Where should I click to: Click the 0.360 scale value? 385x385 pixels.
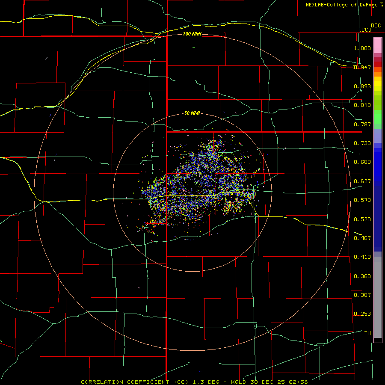coord(362,276)
